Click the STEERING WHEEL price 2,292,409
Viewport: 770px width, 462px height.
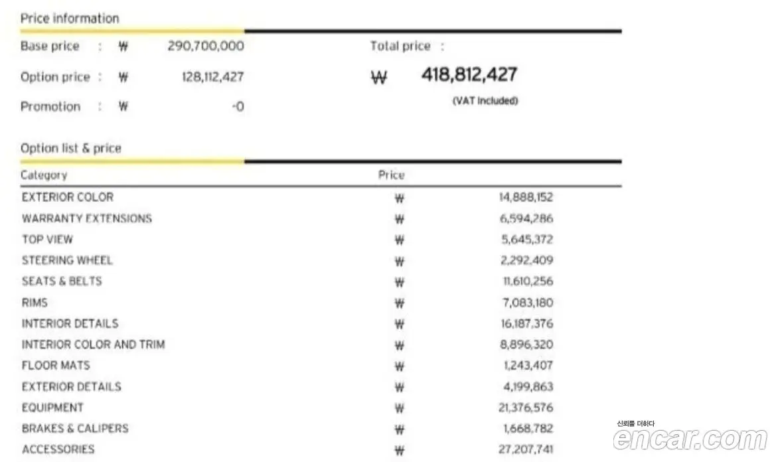(x=527, y=260)
